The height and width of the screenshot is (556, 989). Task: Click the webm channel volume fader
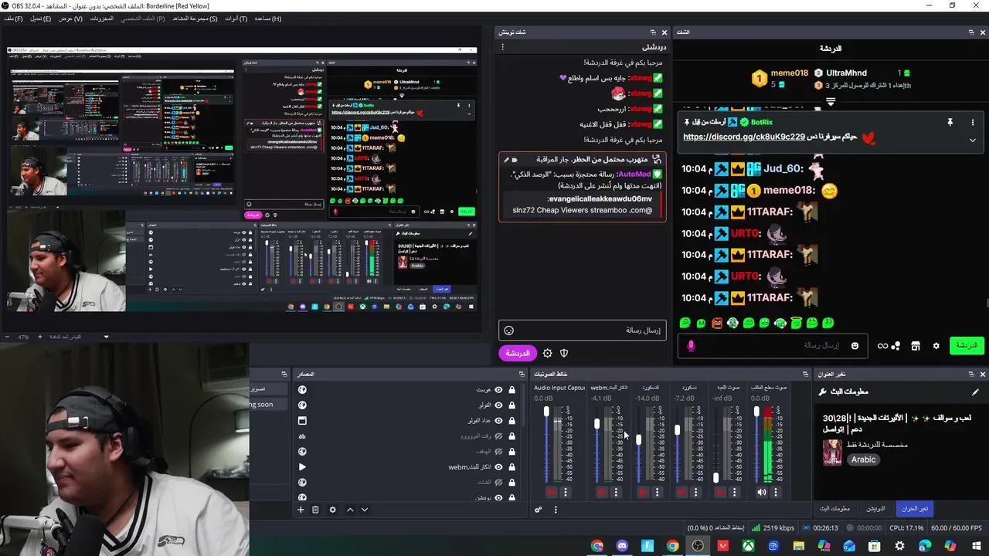click(x=596, y=423)
